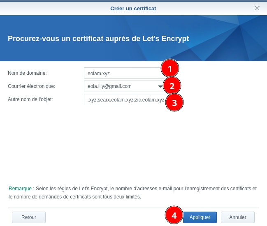Image resolution: width=267 pixels, height=226 pixels.
Task: Expand the email address dropdown arrow
Action: coord(160,86)
